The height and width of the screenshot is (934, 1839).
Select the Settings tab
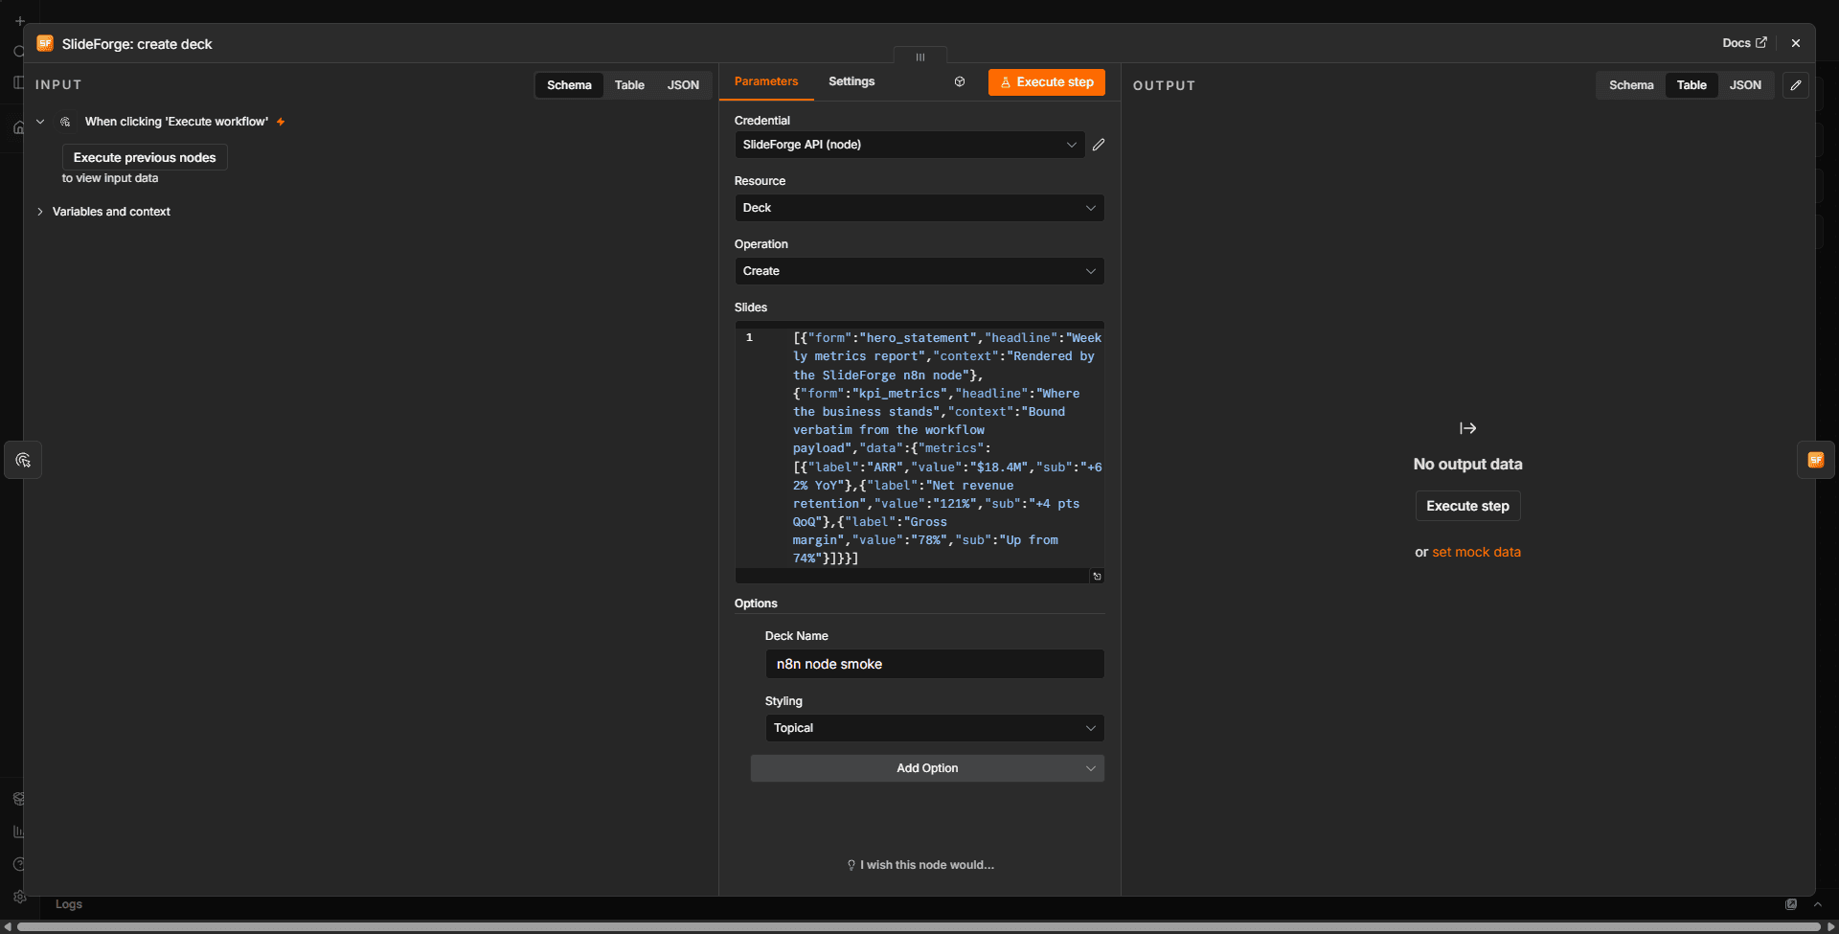(x=851, y=81)
